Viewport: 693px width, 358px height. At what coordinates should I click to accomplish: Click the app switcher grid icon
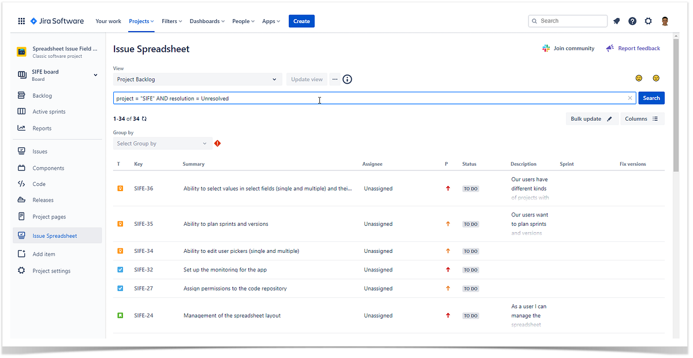point(21,21)
